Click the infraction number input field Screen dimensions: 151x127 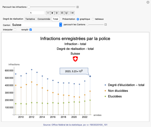tap(36, 13)
